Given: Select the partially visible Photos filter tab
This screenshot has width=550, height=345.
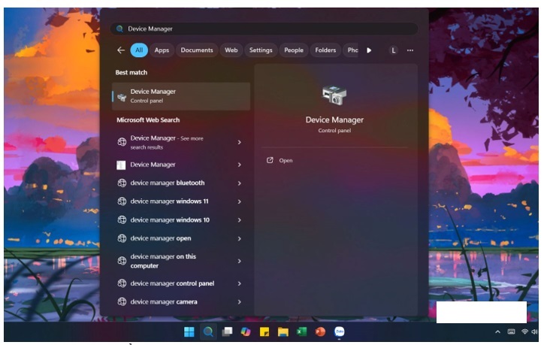Looking at the screenshot, I should 351,50.
